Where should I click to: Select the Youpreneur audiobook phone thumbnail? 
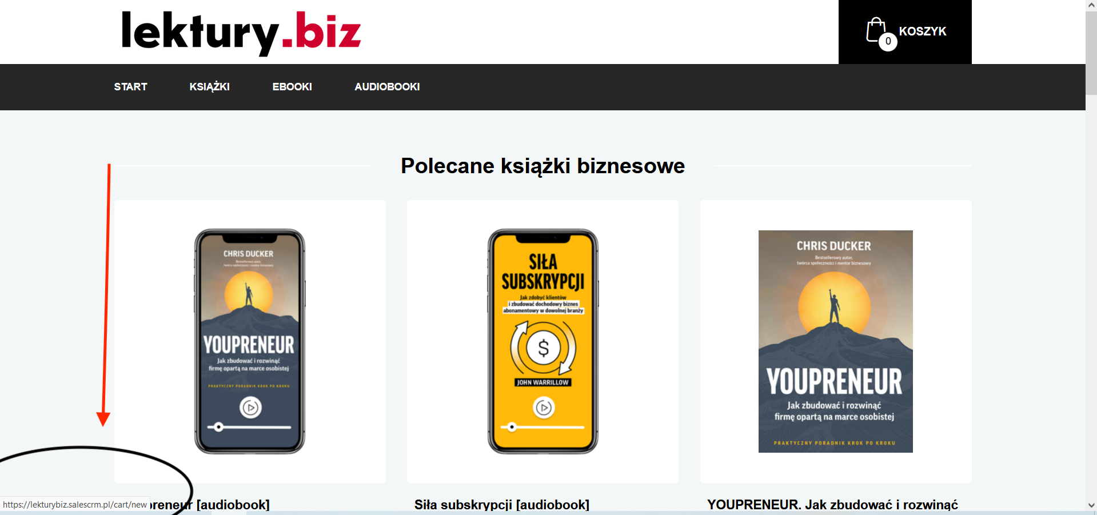coord(250,341)
